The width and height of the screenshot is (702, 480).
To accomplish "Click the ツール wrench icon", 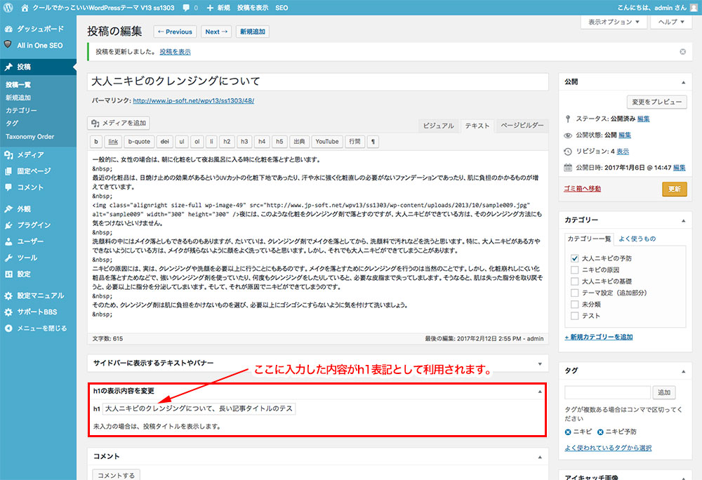I will [x=8, y=258].
